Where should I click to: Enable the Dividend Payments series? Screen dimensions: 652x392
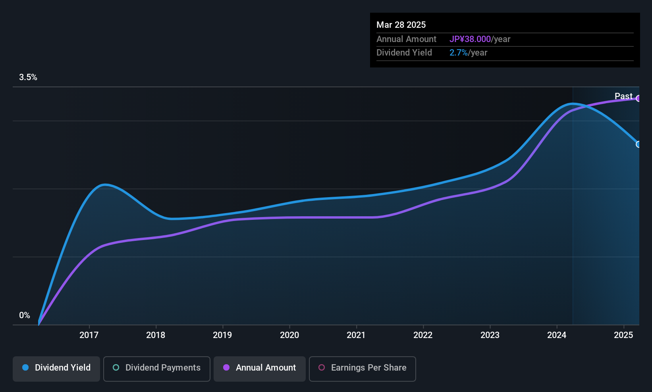[x=163, y=367]
